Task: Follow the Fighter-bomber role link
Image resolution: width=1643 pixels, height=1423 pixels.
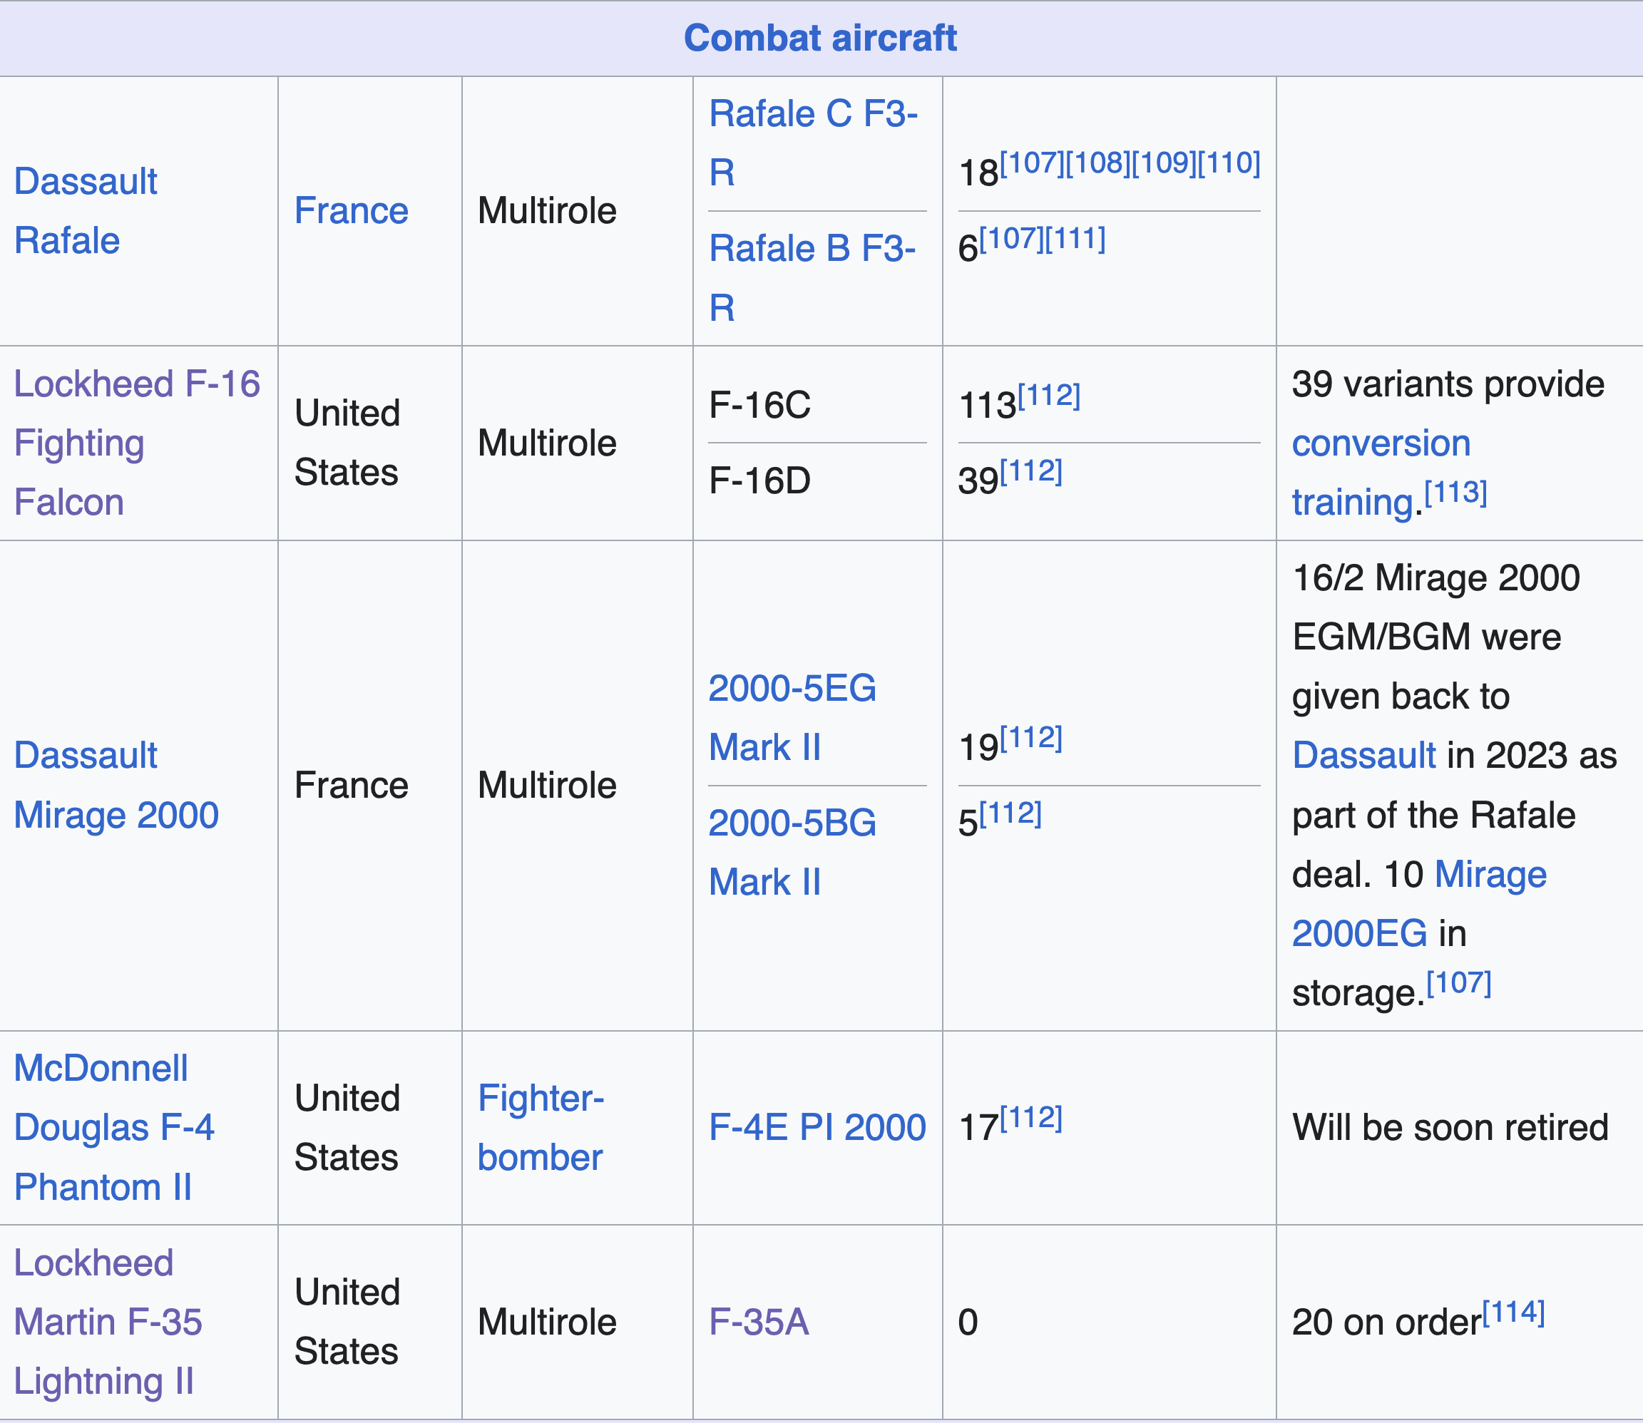Action: [541, 1128]
